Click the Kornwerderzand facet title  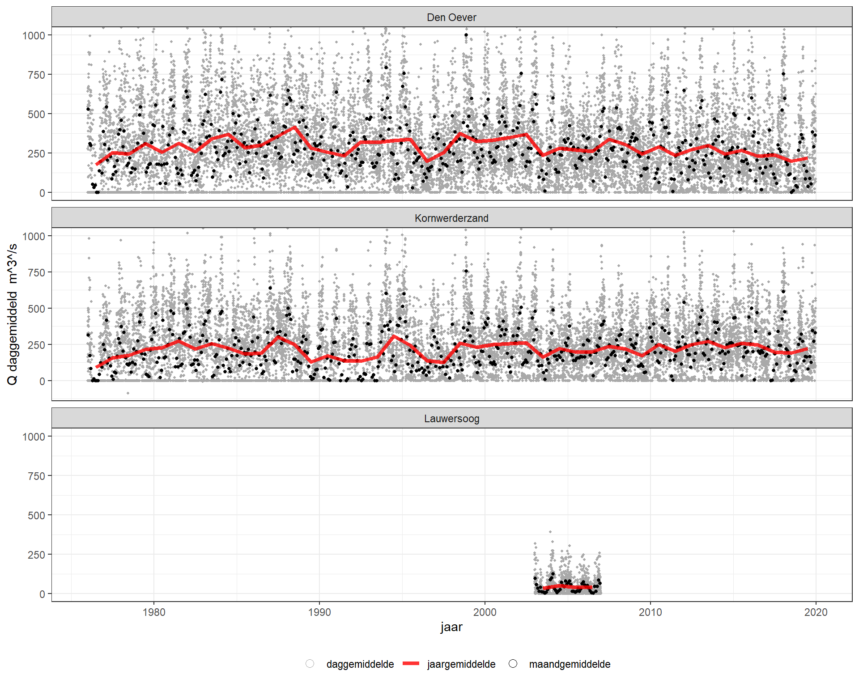pyautogui.click(x=451, y=218)
